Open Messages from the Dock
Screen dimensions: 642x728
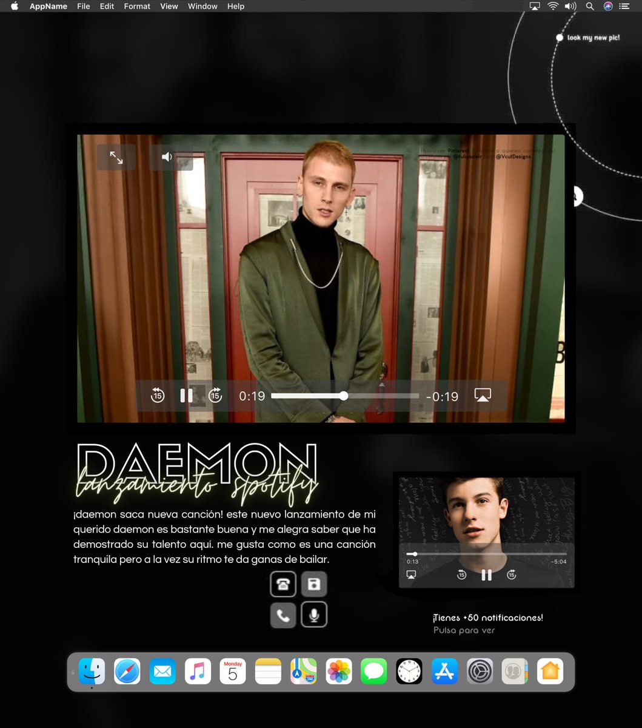374,672
